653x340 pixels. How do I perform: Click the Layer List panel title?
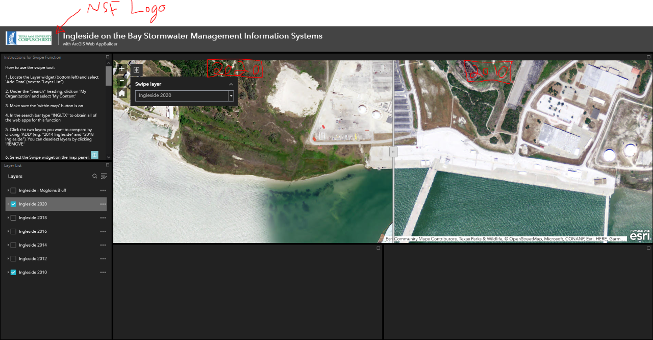coord(13,165)
